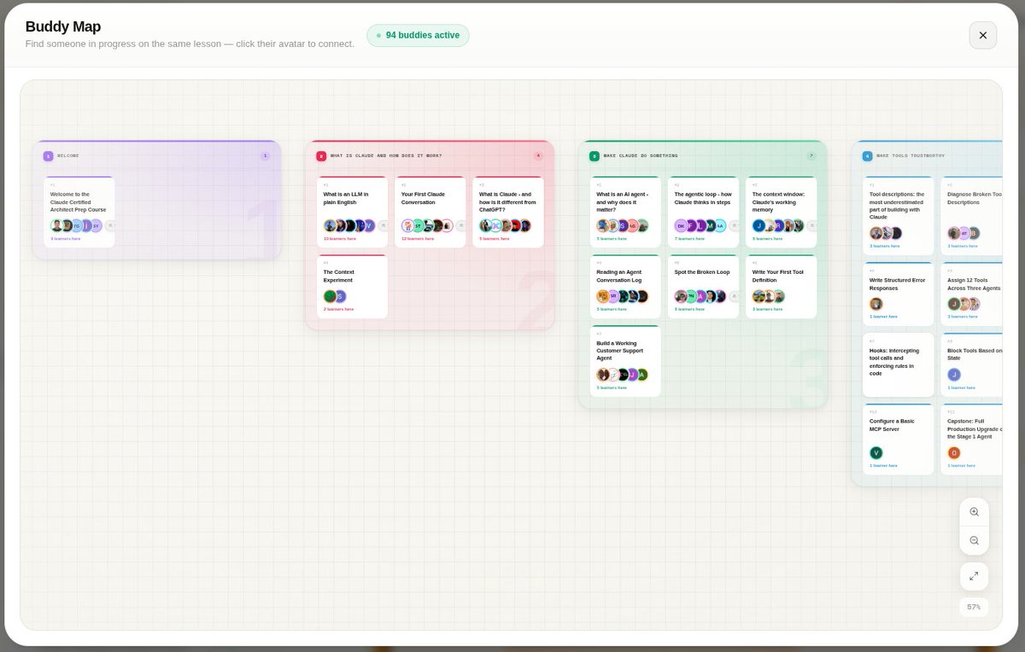This screenshot has width=1025, height=652.
Task: Click 10 learners here under What is an LLM
Action: click(x=340, y=239)
